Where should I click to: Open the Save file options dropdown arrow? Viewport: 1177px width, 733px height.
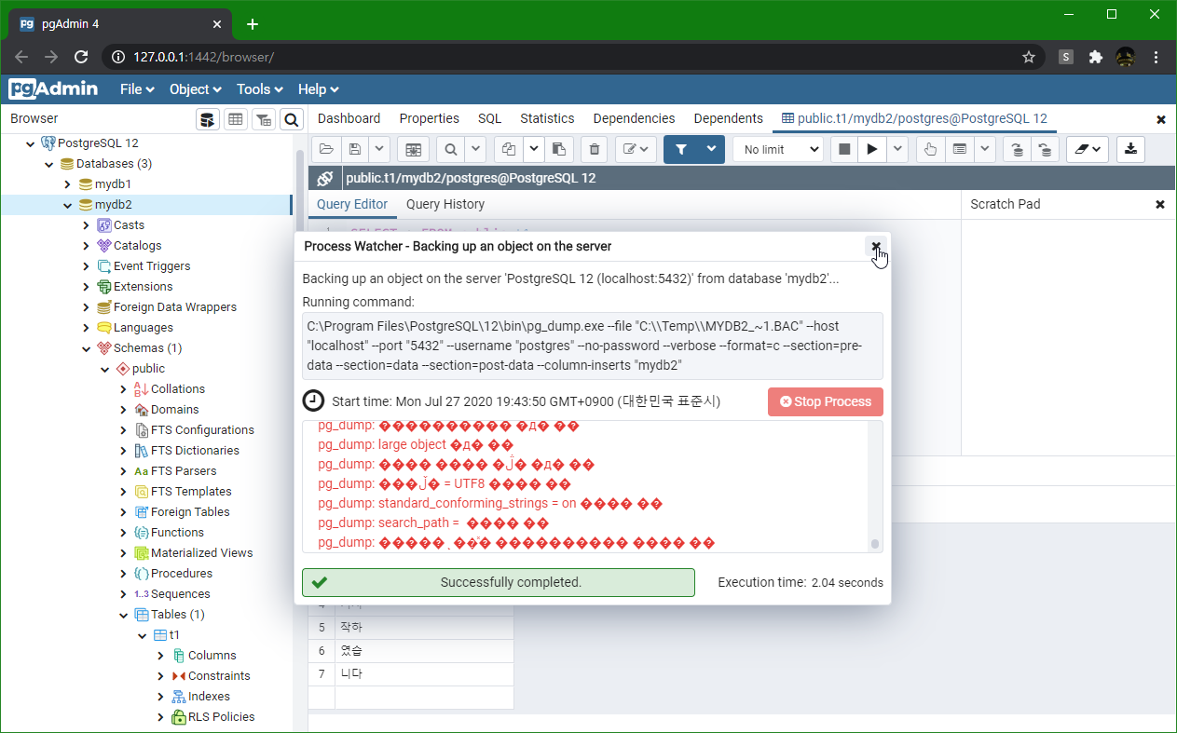pos(378,149)
